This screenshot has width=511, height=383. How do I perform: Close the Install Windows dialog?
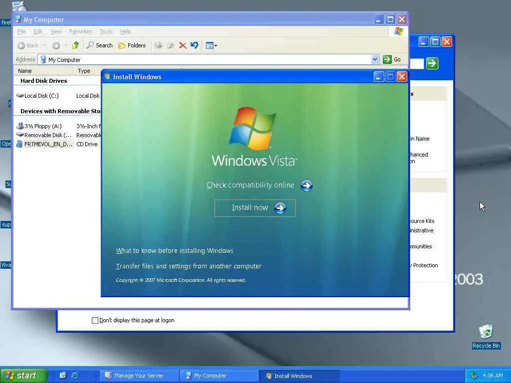pos(402,77)
